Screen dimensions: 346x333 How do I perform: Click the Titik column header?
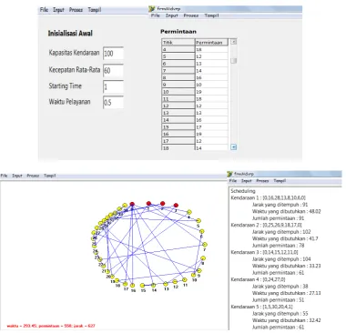point(178,43)
